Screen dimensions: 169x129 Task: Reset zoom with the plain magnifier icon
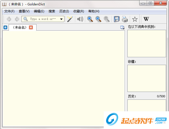(x=107, y=19)
